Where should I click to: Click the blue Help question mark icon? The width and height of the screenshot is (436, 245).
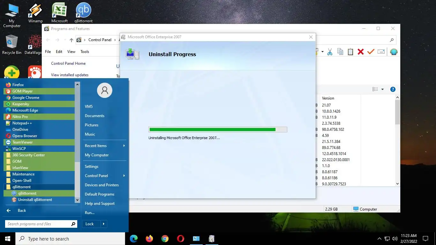(393, 89)
